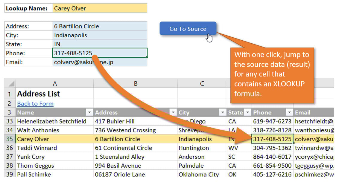Select the Indianapolis cell in the form
Image resolution: width=339 pixels, height=182 pixels.
click(x=100, y=35)
